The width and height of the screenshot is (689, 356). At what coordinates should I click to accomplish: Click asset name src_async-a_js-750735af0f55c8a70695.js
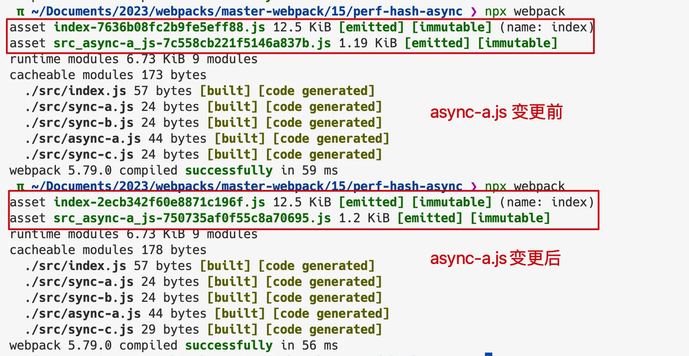click(192, 218)
